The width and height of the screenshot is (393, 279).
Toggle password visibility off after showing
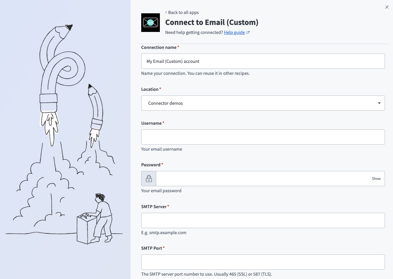pyautogui.click(x=376, y=179)
